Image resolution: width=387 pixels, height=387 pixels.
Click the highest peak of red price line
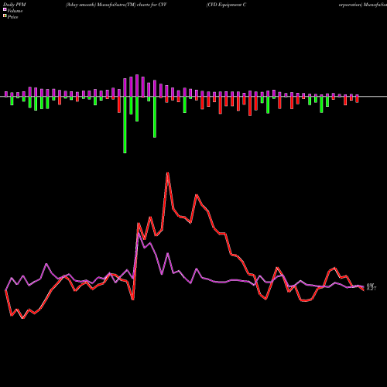(168, 173)
